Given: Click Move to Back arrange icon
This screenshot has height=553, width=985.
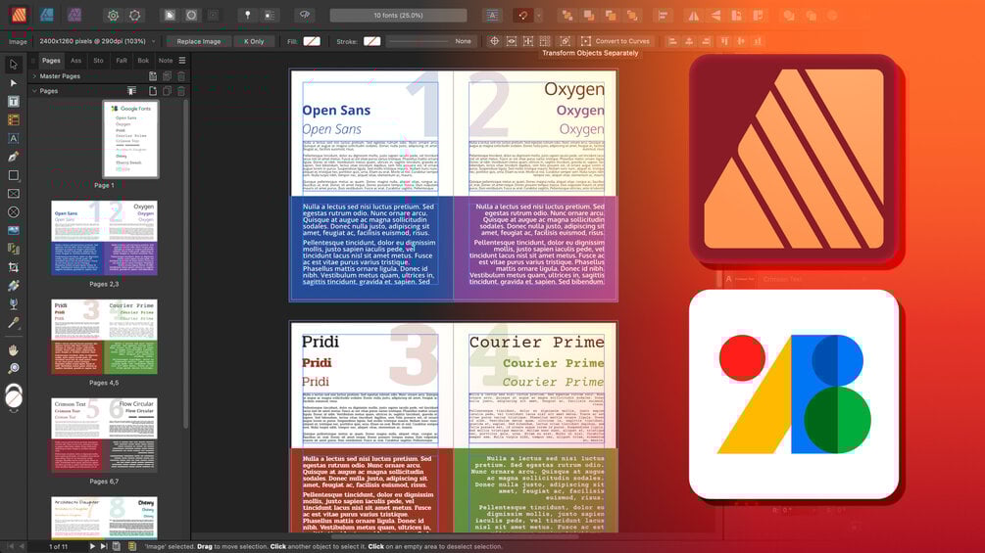Looking at the screenshot, I should click(x=567, y=16).
